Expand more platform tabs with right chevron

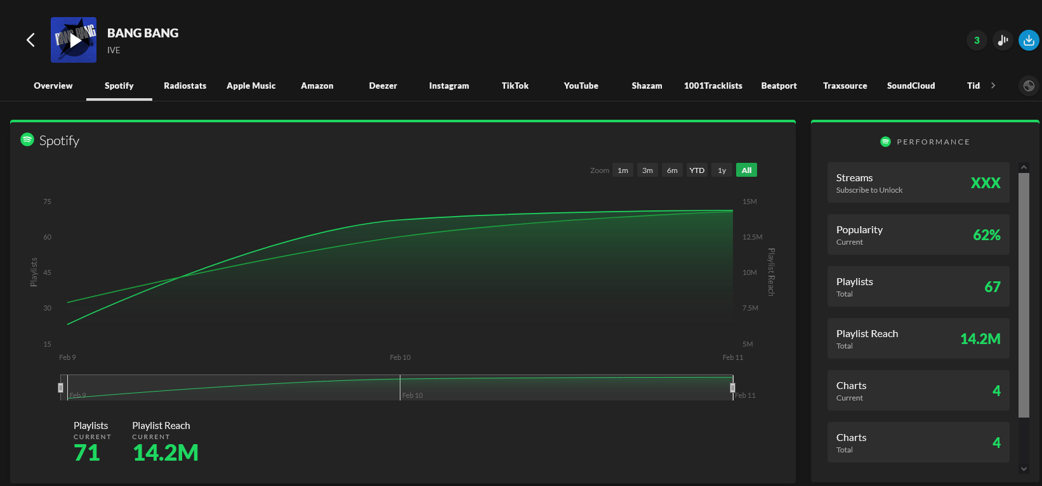993,86
